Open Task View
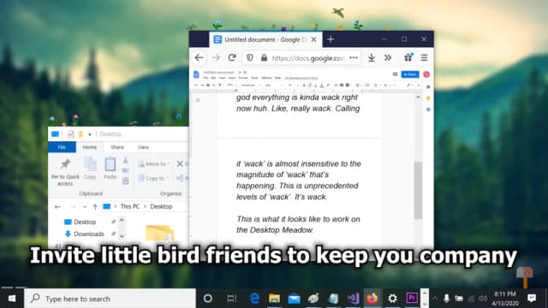The width and height of the screenshot is (548, 308). pyautogui.click(x=232, y=299)
